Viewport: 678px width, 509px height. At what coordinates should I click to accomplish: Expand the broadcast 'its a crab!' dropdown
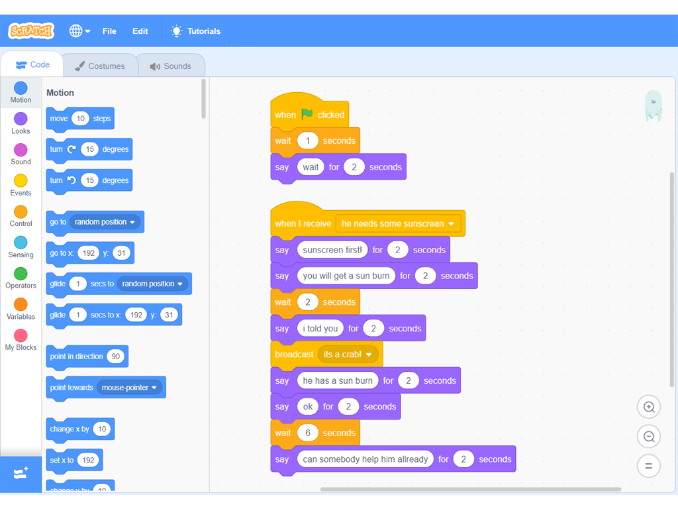(x=369, y=355)
